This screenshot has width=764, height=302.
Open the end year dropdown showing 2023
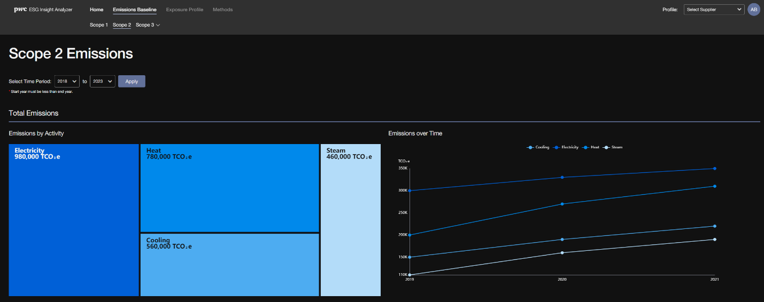(x=103, y=81)
